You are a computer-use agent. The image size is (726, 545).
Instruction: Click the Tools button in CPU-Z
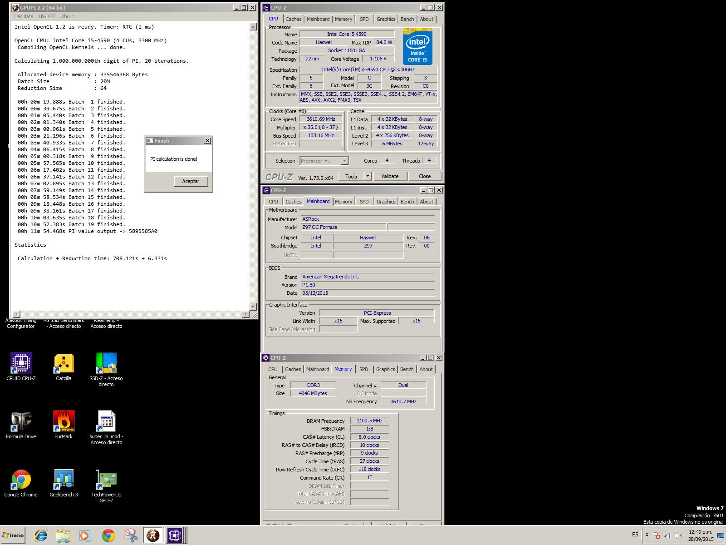(x=351, y=176)
